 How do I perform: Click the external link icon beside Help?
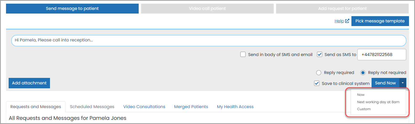[347, 21]
